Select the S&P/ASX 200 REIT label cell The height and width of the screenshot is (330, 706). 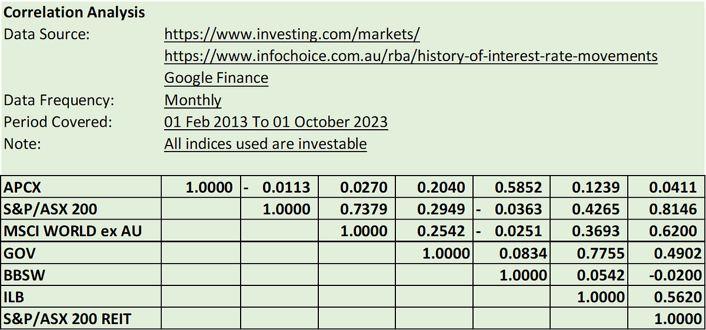coord(81,319)
